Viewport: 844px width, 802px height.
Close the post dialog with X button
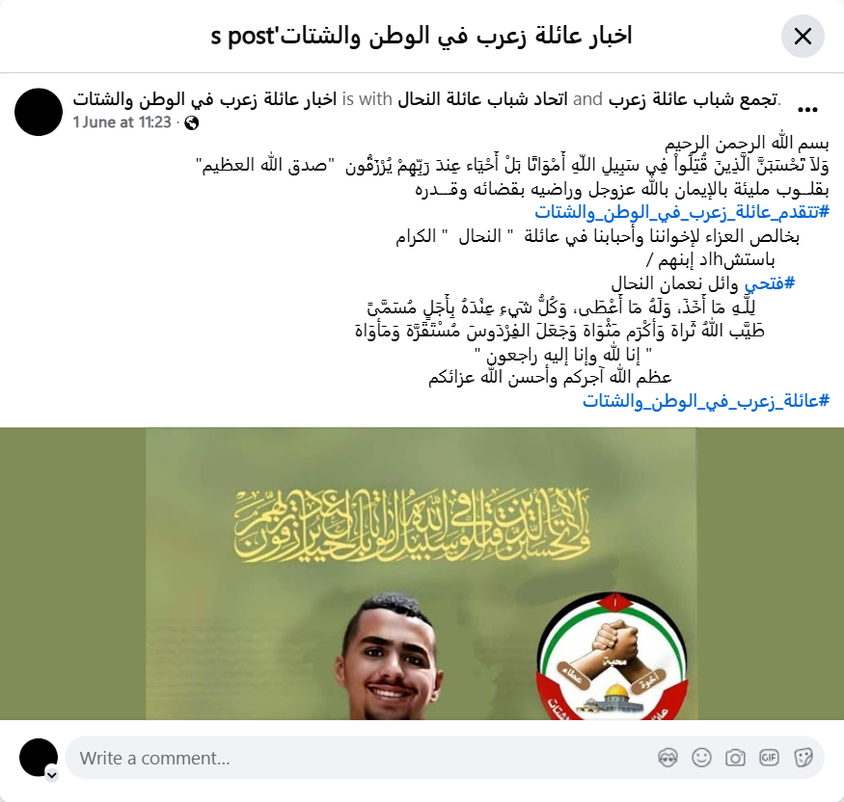(803, 37)
